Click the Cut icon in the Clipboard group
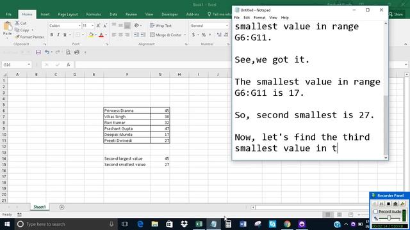 pyautogui.click(x=17, y=23)
